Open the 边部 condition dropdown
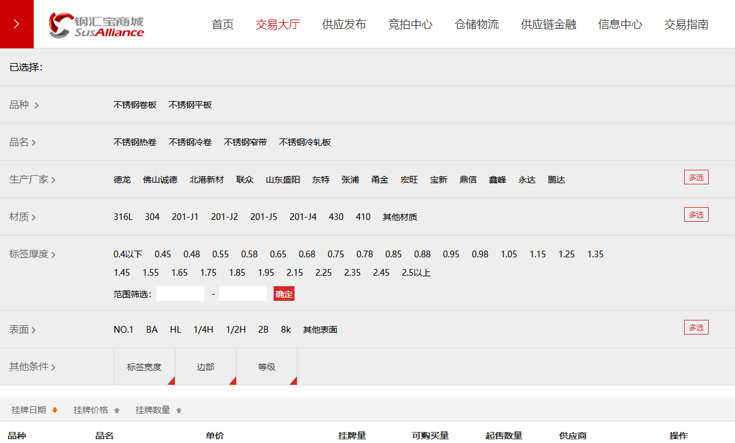The height and width of the screenshot is (443, 735). 206,367
